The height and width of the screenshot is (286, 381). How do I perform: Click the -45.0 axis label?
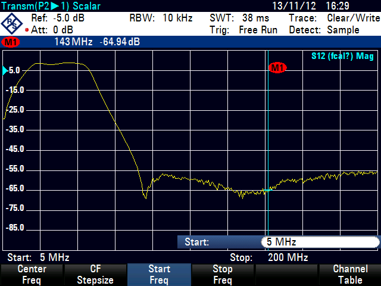[x=15, y=149]
